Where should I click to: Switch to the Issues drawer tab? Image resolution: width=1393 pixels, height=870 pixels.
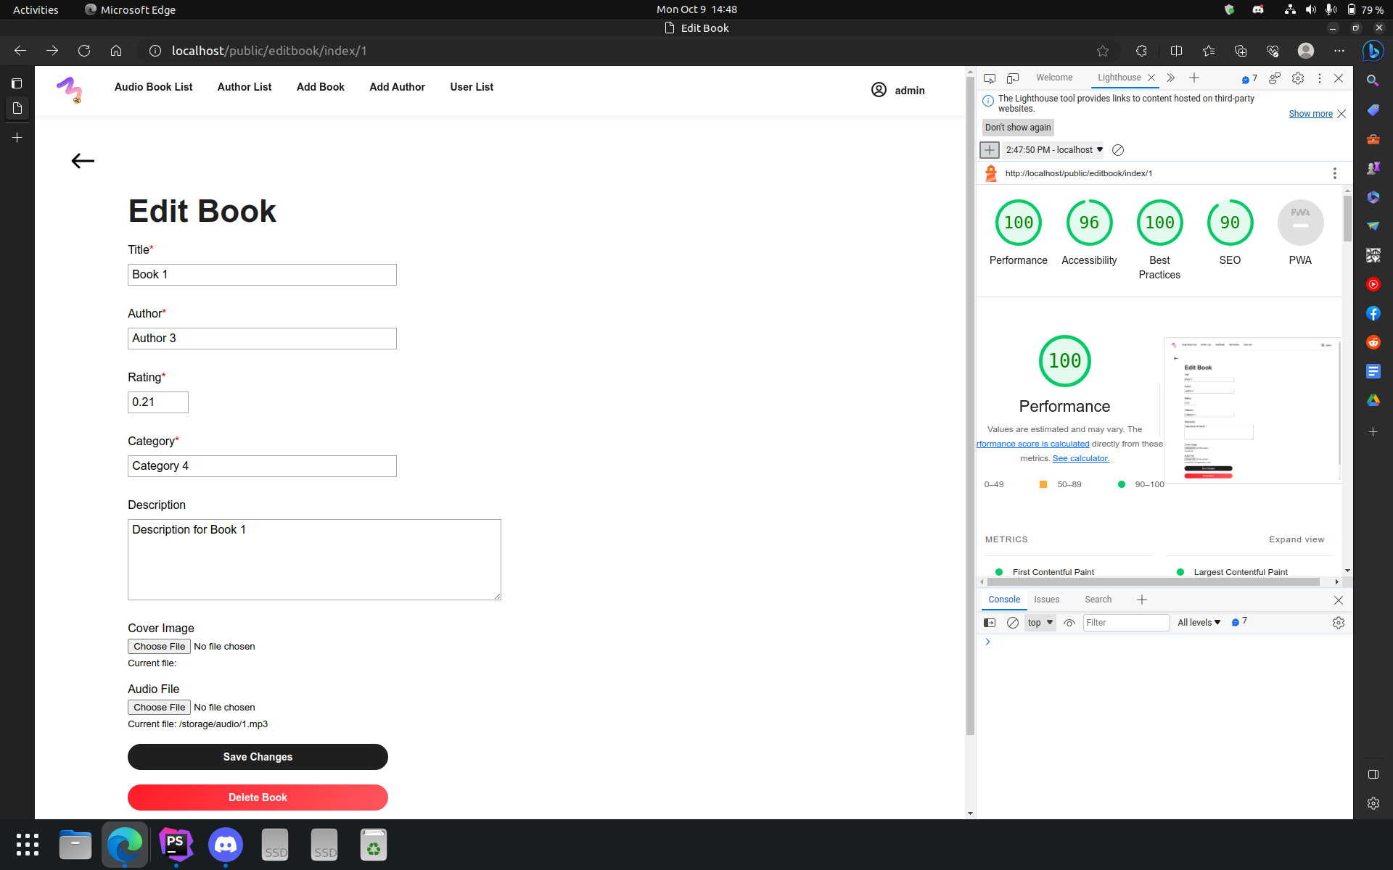tap(1046, 600)
